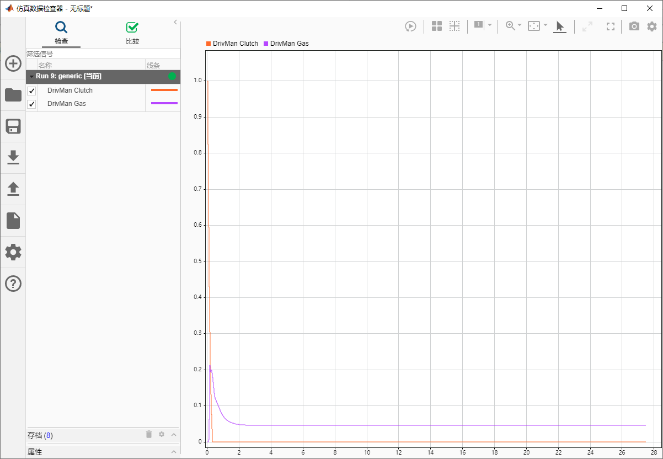
Task: Open preferences gear icon in left sidebar
Action: (x=13, y=252)
